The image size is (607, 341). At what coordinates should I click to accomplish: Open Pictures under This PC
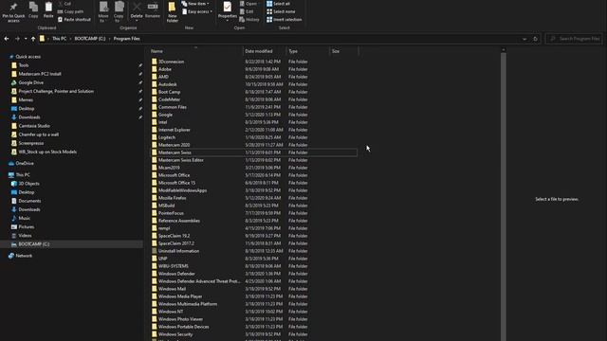(27, 227)
